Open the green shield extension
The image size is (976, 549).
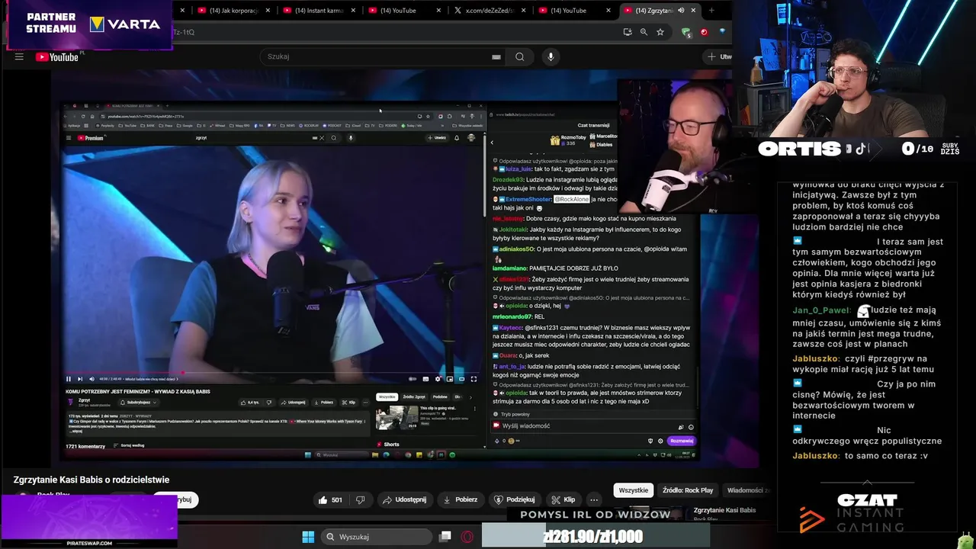(x=686, y=32)
